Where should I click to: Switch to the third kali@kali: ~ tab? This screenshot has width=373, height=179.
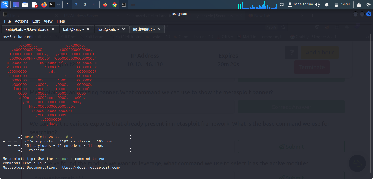(112, 29)
